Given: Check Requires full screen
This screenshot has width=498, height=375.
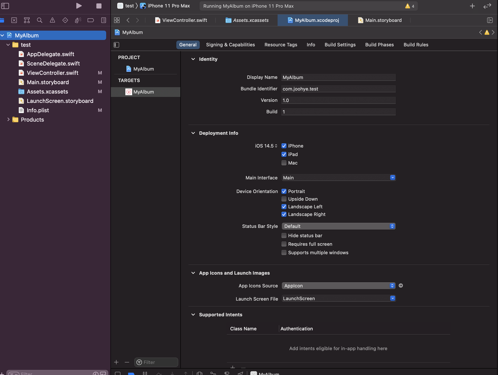Looking at the screenshot, I should pyautogui.click(x=284, y=244).
